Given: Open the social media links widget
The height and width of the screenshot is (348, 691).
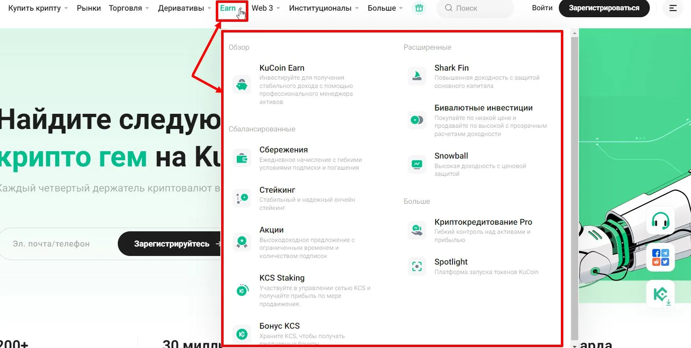Looking at the screenshot, I should pyautogui.click(x=660, y=257).
